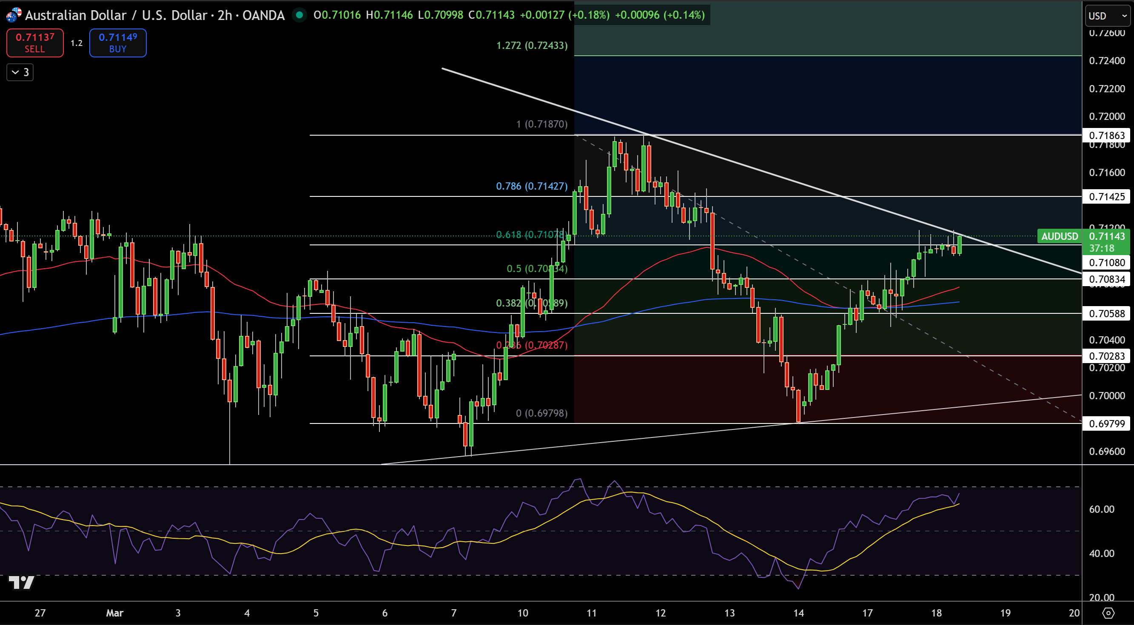This screenshot has width=1134, height=625.
Task: Click the 60.00 RSI scale label
Action: pyautogui.click(x=1102, y=509)
